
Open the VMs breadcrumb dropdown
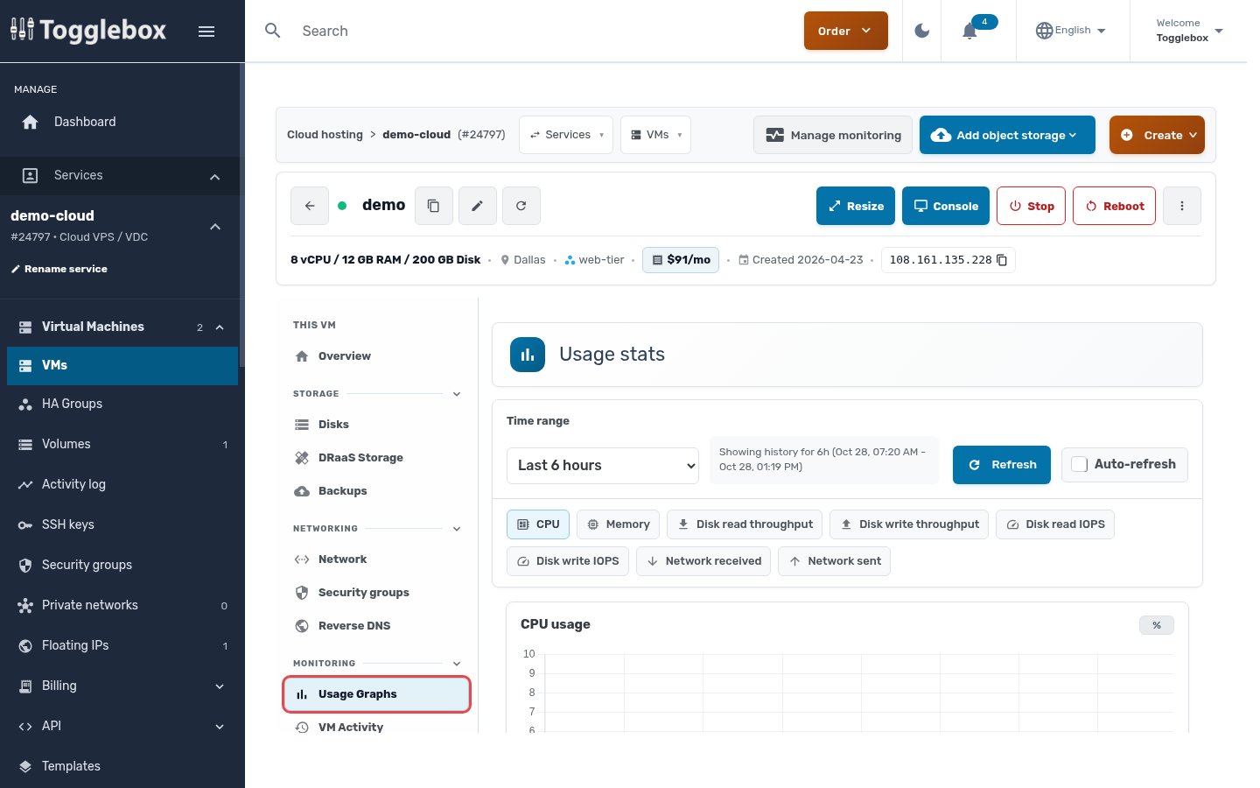[x=655, y=135]
